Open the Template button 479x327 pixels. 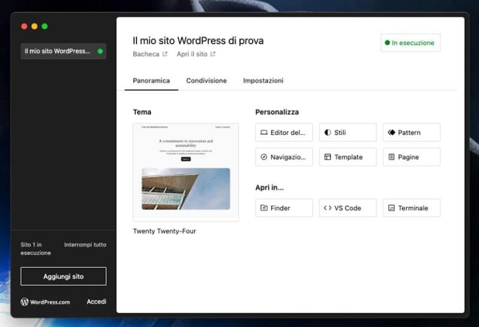(347, 157)
